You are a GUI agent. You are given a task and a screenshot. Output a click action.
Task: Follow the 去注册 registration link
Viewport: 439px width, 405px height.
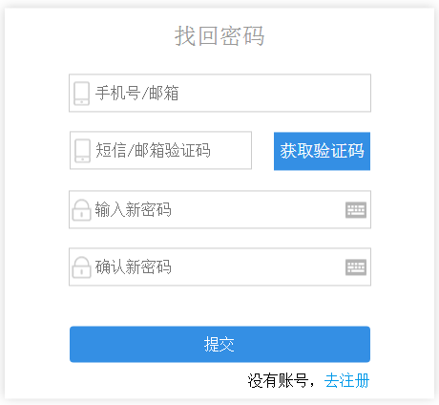click(346, 380)
